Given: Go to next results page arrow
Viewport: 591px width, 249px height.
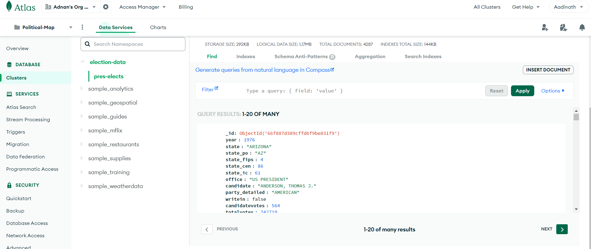Looking at the screenshot, I should [562, 229].
